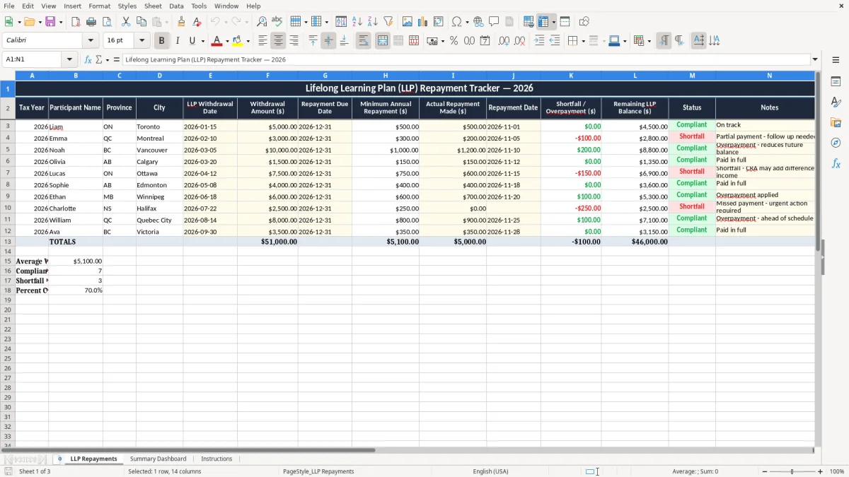Screen dimensions: 849x477
Task: Open the File menu
Action: coord(9,6)
